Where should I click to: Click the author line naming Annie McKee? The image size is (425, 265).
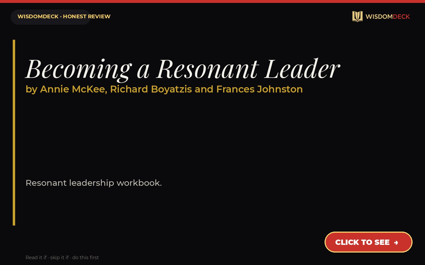pos(164,89)
